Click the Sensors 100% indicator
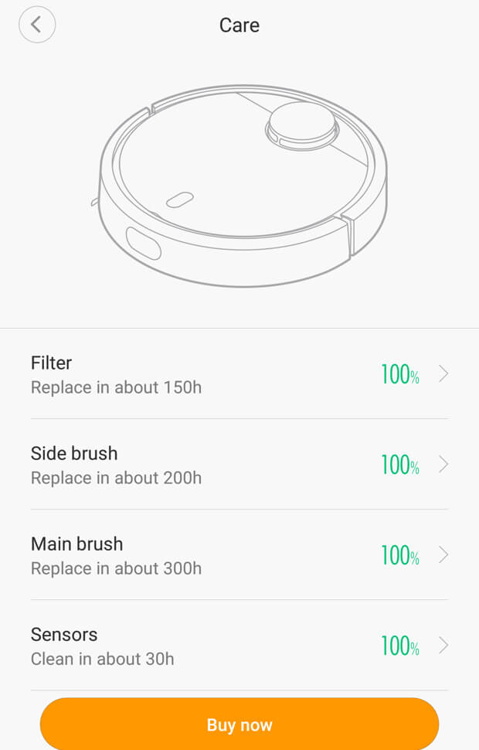Screen dimensions: 479x750 click(399, 646)
